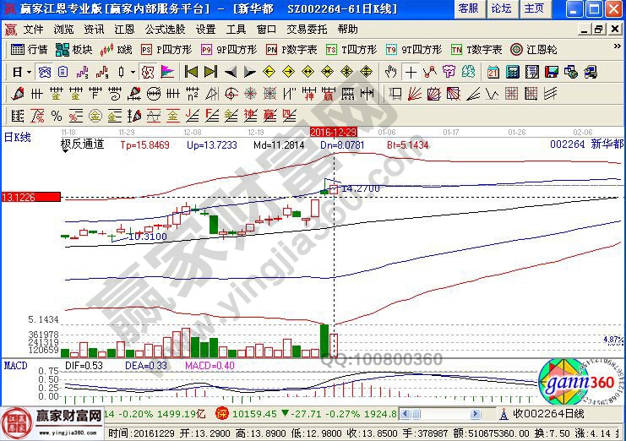The height and width of the screenshot is (441, 626).
Task: Open the 行情 market quotes view
Action: [29, 49]
